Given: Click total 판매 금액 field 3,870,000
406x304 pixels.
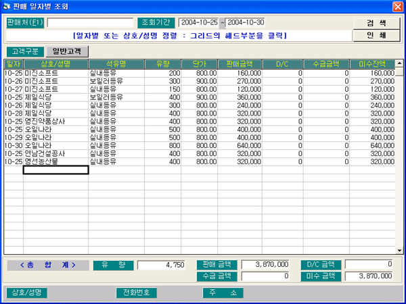Looking at the screenshot, I should click(265, 264).
